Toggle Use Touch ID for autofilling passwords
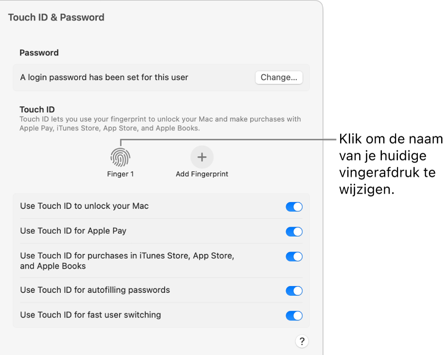The image size is (447, 355). (294, 290)
